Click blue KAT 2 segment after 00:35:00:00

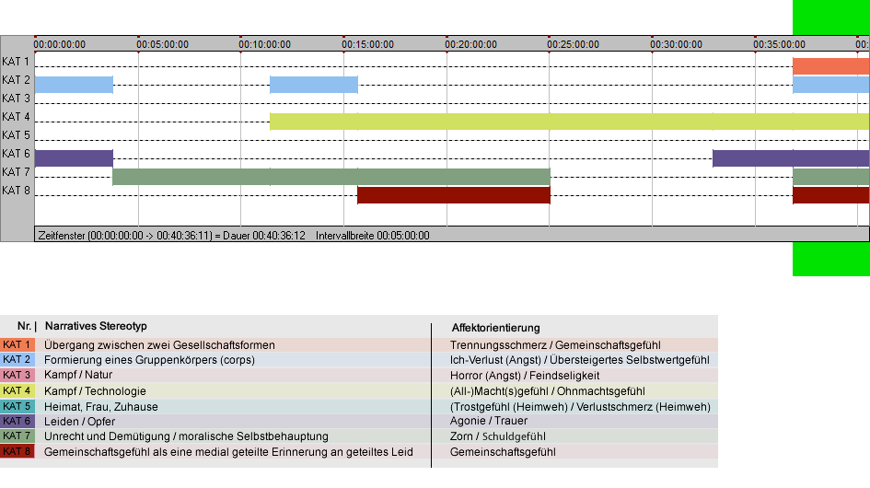pyautogui.click(x=830, y=85)
